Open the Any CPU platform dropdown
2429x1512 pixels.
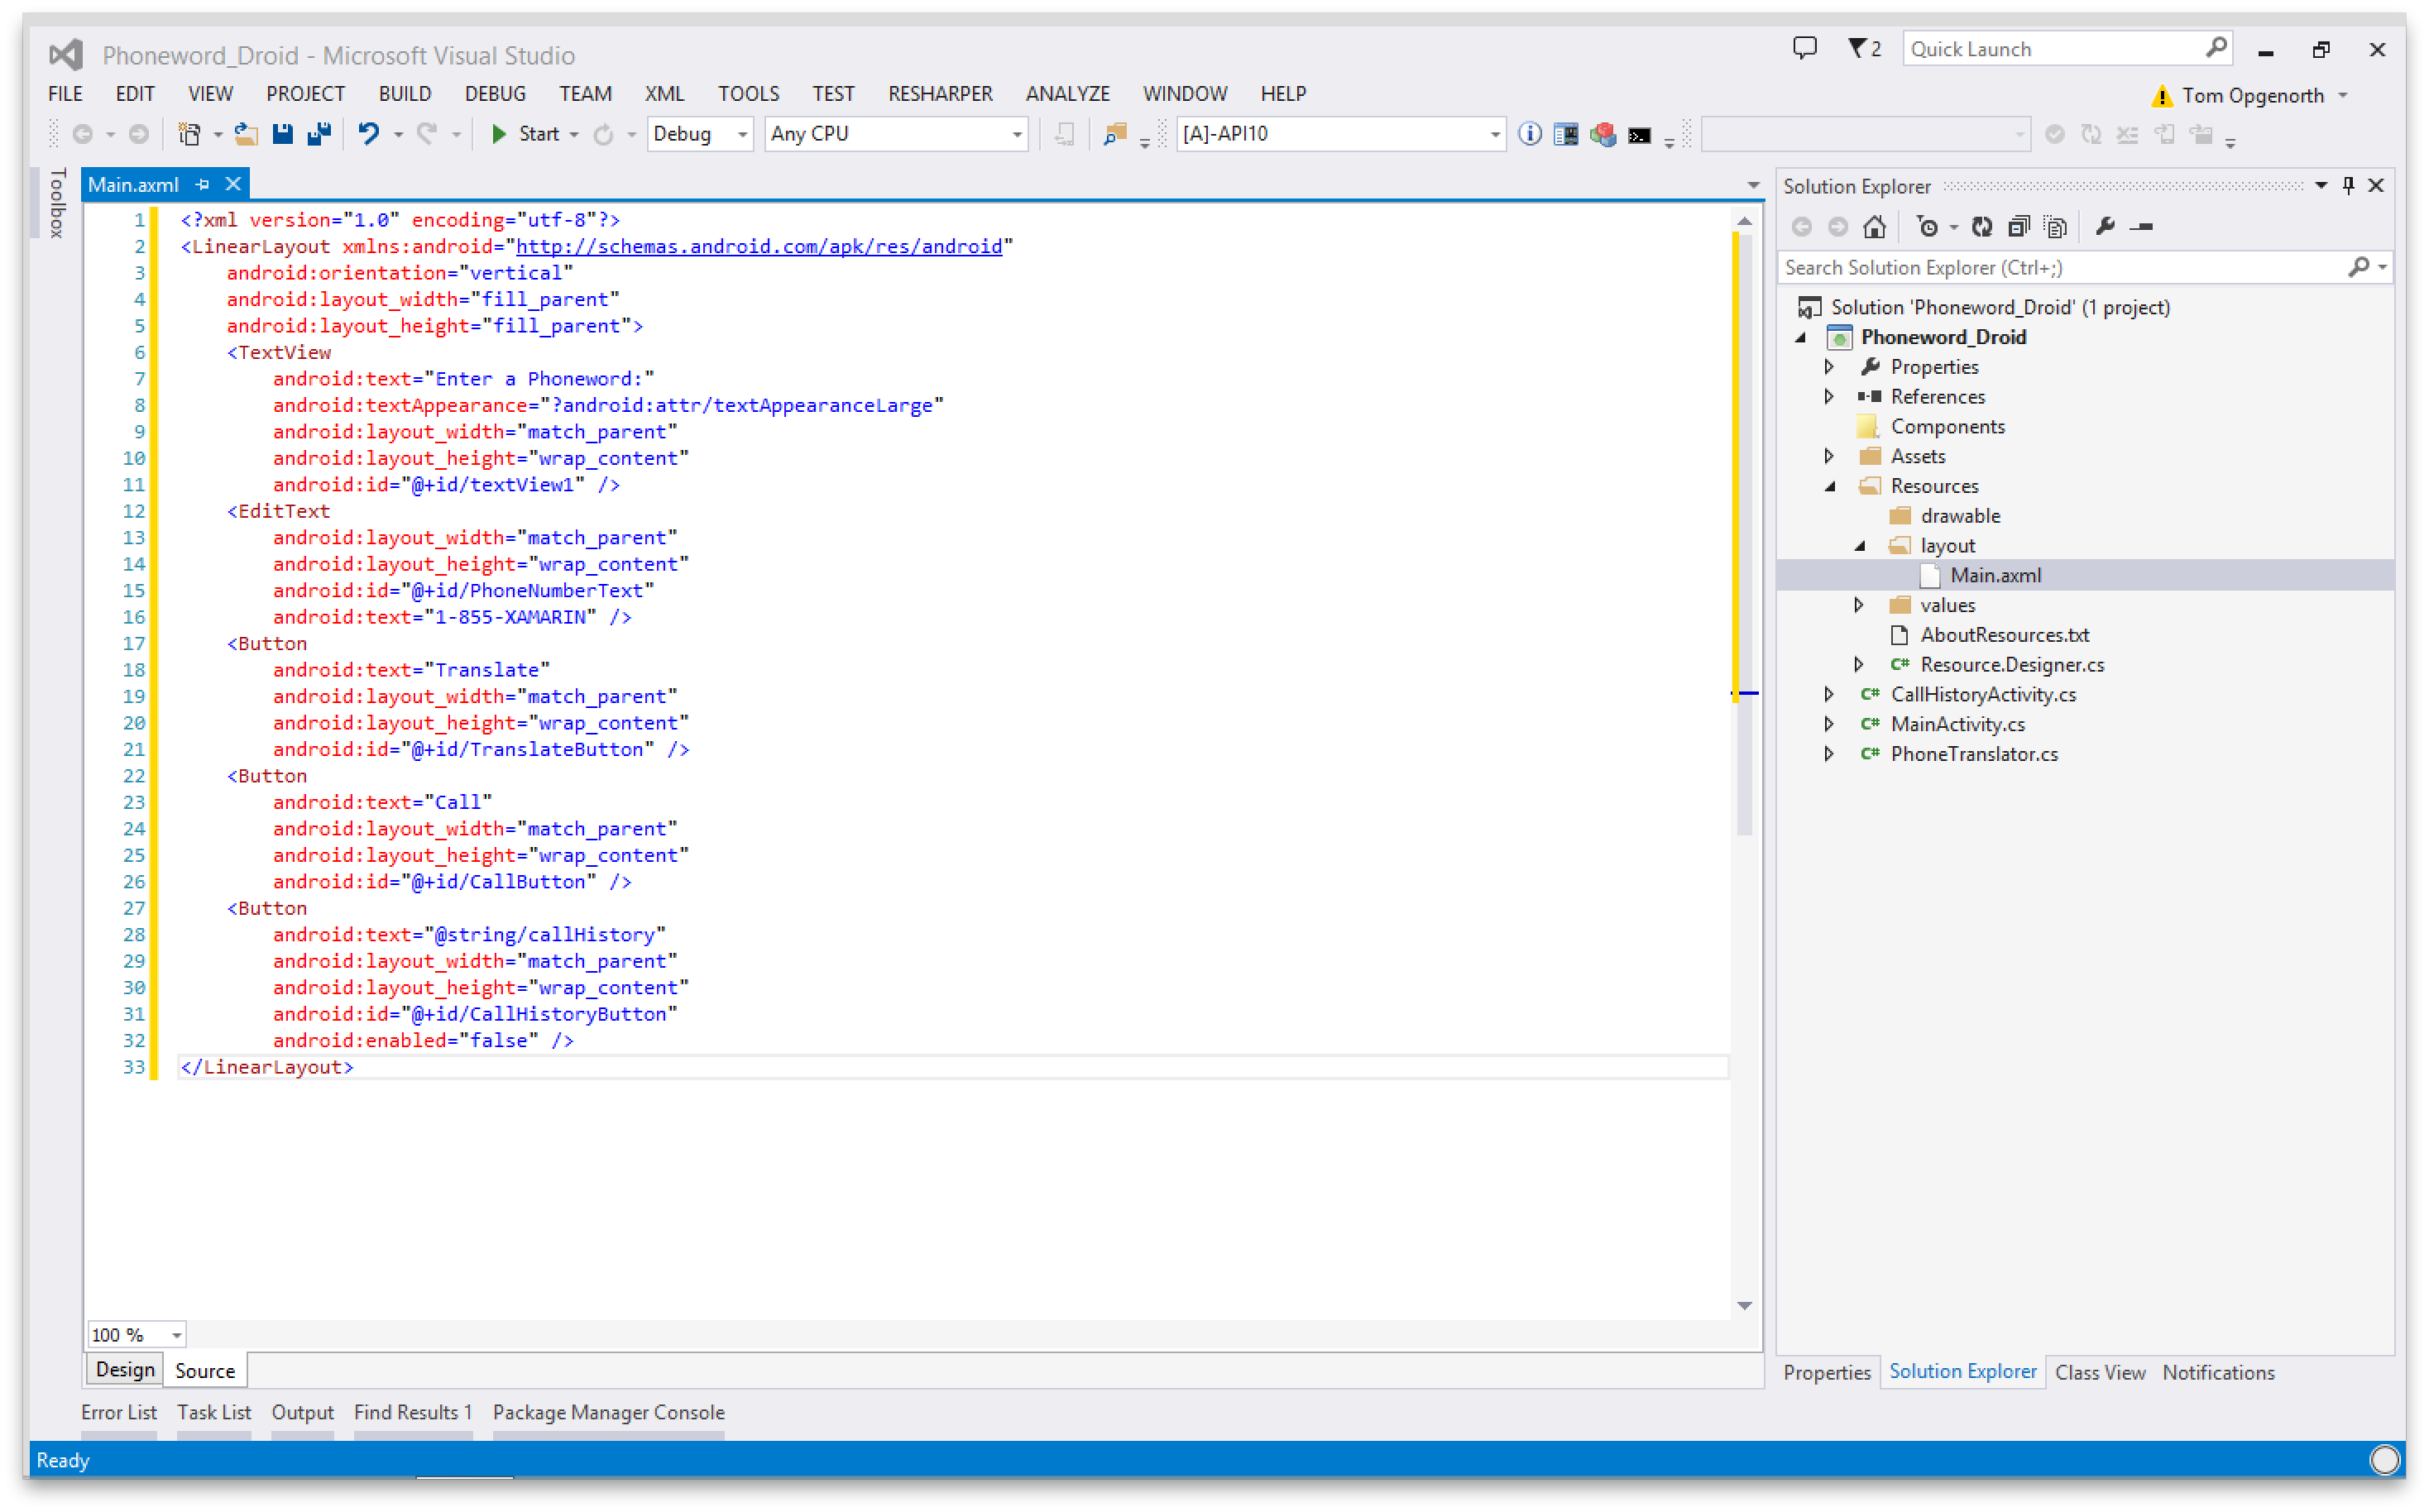tap(1016, 134)
